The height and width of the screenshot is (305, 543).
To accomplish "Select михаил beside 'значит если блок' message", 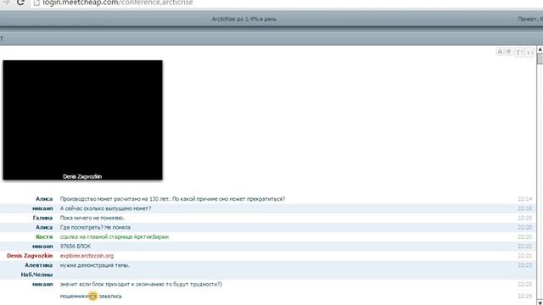I will [42, 285].
